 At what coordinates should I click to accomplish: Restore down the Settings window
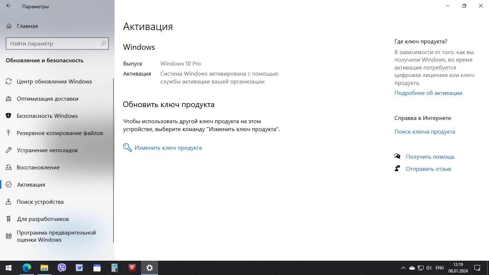point(464,6)
